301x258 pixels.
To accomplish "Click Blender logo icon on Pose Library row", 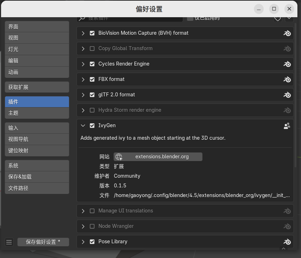I will (x=287, y=242).
